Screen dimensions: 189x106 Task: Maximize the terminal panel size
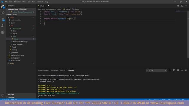pos(182,70)
